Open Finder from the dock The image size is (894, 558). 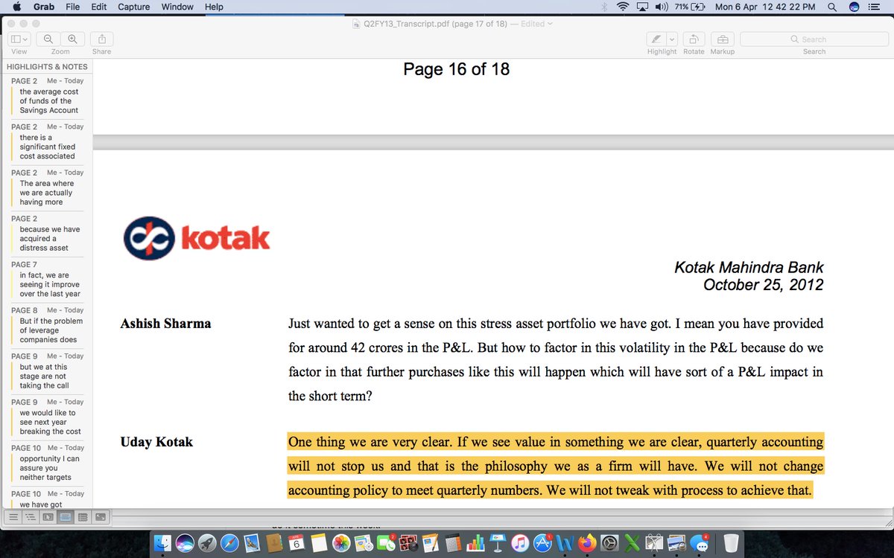pos(162,543)
